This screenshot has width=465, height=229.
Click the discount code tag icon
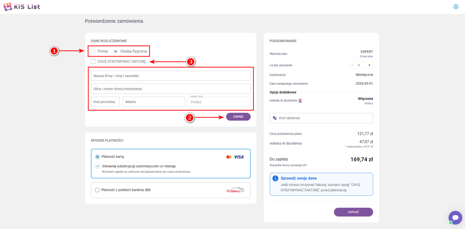click(x=274, y=118)
